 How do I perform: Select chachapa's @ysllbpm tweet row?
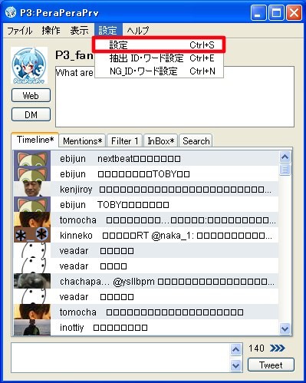pos(146,281)
